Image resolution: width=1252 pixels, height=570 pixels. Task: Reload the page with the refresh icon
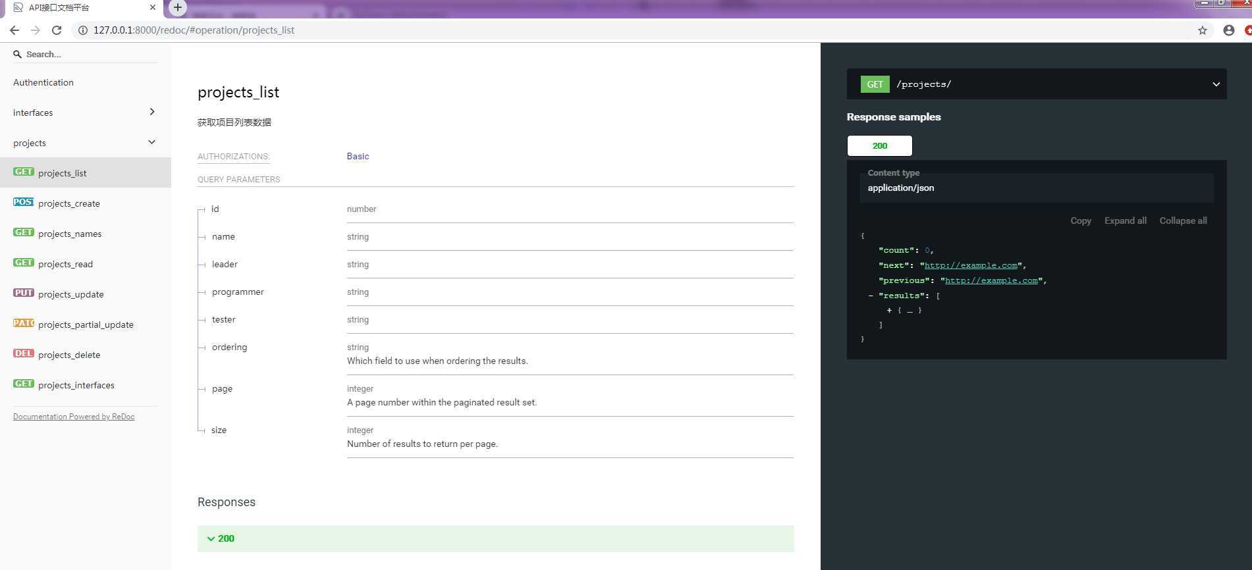click(x=57, y=30)
